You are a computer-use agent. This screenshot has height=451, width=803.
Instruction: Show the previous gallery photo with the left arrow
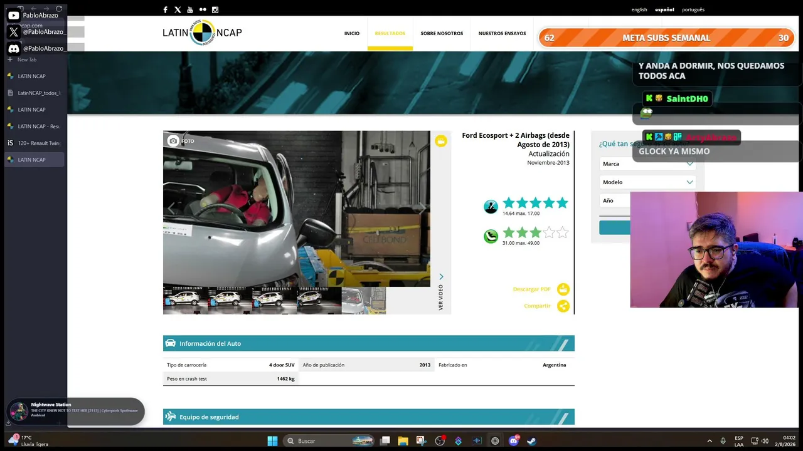pyautogui.click(x=171, y=209)
